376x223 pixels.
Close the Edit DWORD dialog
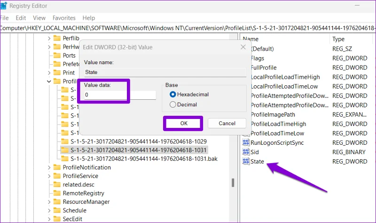(x=243, y=47)
